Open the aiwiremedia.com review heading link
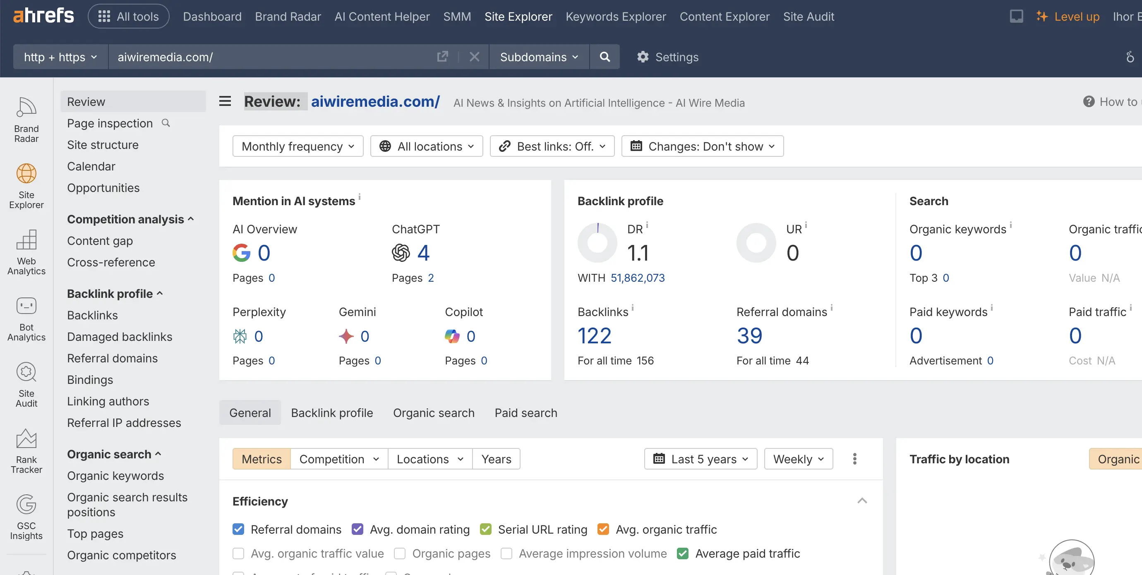Image resolution: width=1142 pixels, height=575 pixels. (x=375, y=101)
